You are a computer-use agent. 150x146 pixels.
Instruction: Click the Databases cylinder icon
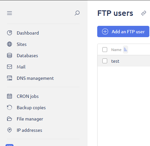pyautogui.click(x=9, y=56)
